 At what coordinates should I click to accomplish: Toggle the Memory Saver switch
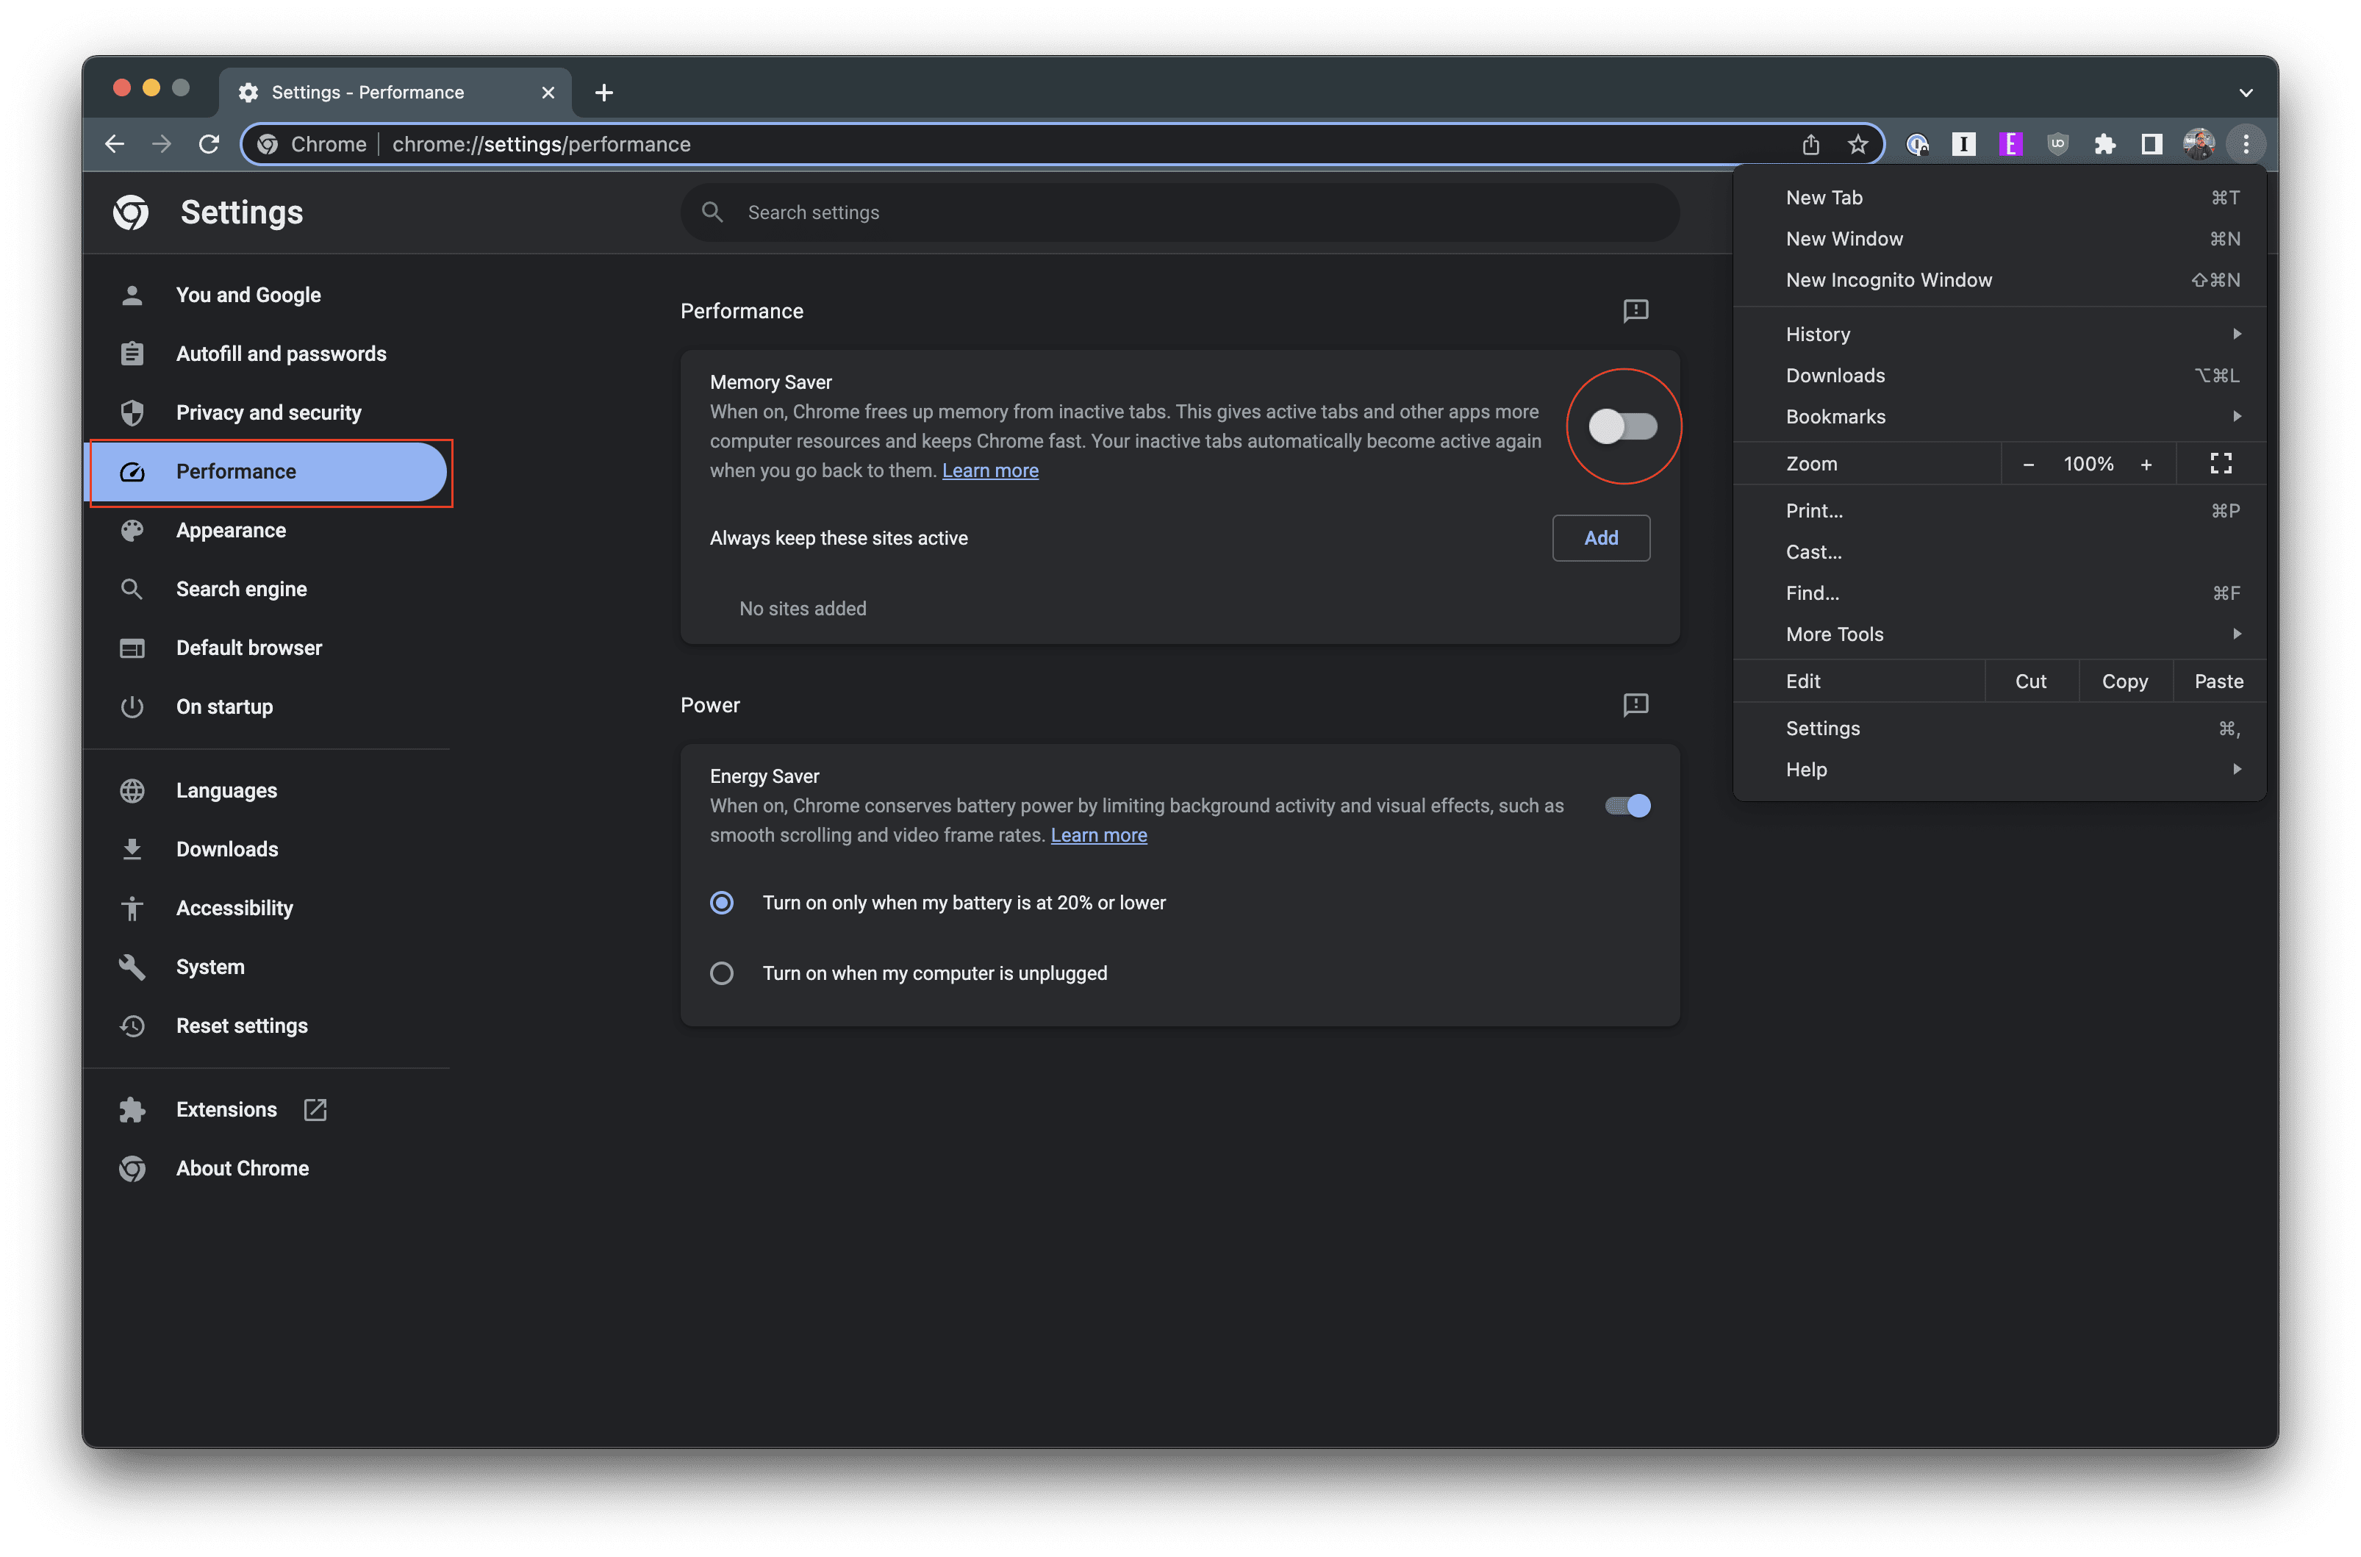click(1623, 427)
